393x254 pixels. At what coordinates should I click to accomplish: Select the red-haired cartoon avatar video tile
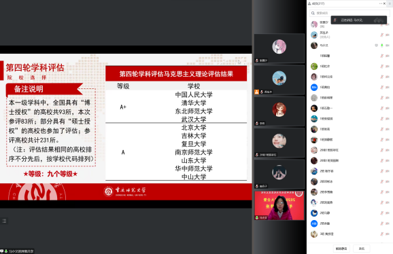point(279,111)
